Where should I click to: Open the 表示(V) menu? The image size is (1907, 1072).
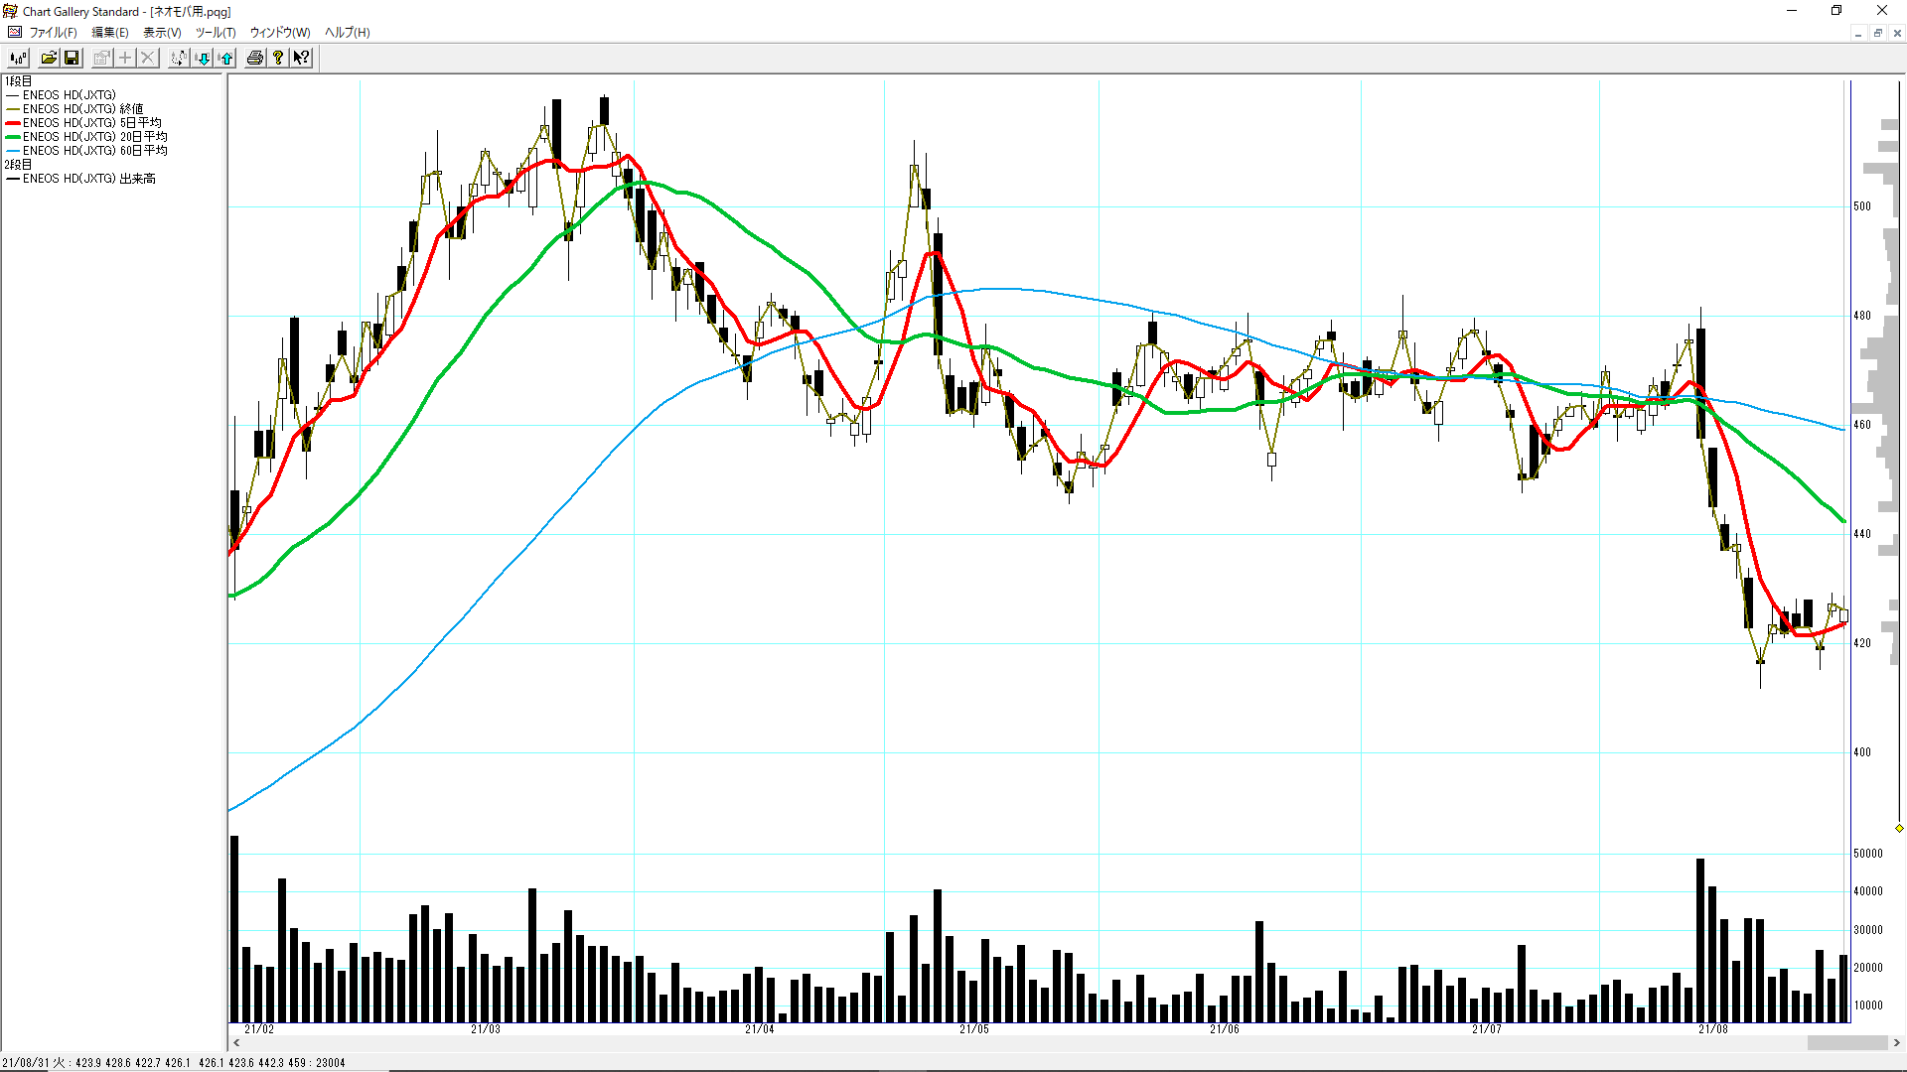(x=162, y=33)
